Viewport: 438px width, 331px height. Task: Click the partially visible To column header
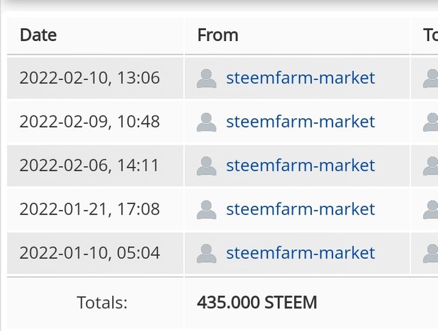click(430, 35)
